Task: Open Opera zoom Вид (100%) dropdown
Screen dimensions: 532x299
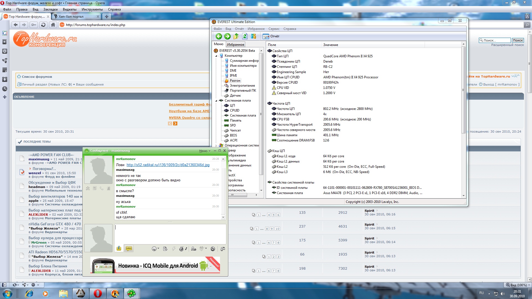Action: pyautogui.click(x=518, y=285)
